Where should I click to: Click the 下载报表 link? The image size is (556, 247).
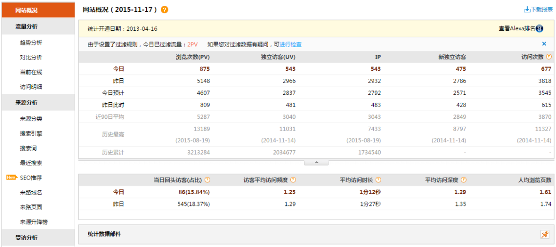(541, 10)
